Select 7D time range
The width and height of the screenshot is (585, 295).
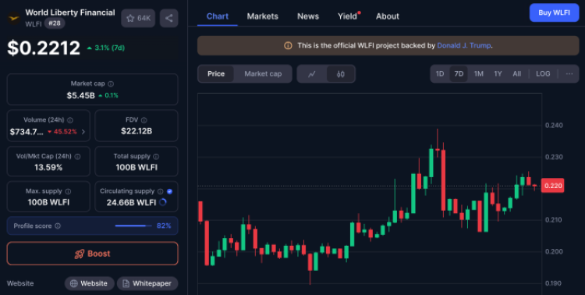click(459, 74)
